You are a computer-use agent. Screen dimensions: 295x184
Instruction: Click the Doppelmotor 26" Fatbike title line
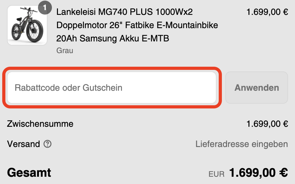coord(137,25)
